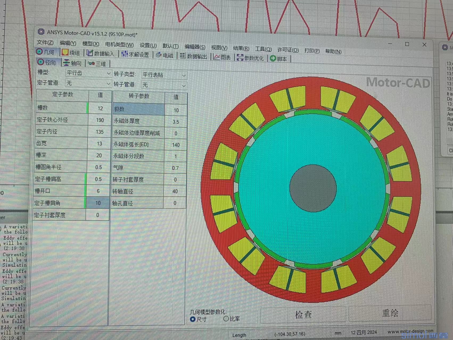Open the 文件(Z) menu
The height and width of the screenshot is (340, 453).
pos(45,42)
